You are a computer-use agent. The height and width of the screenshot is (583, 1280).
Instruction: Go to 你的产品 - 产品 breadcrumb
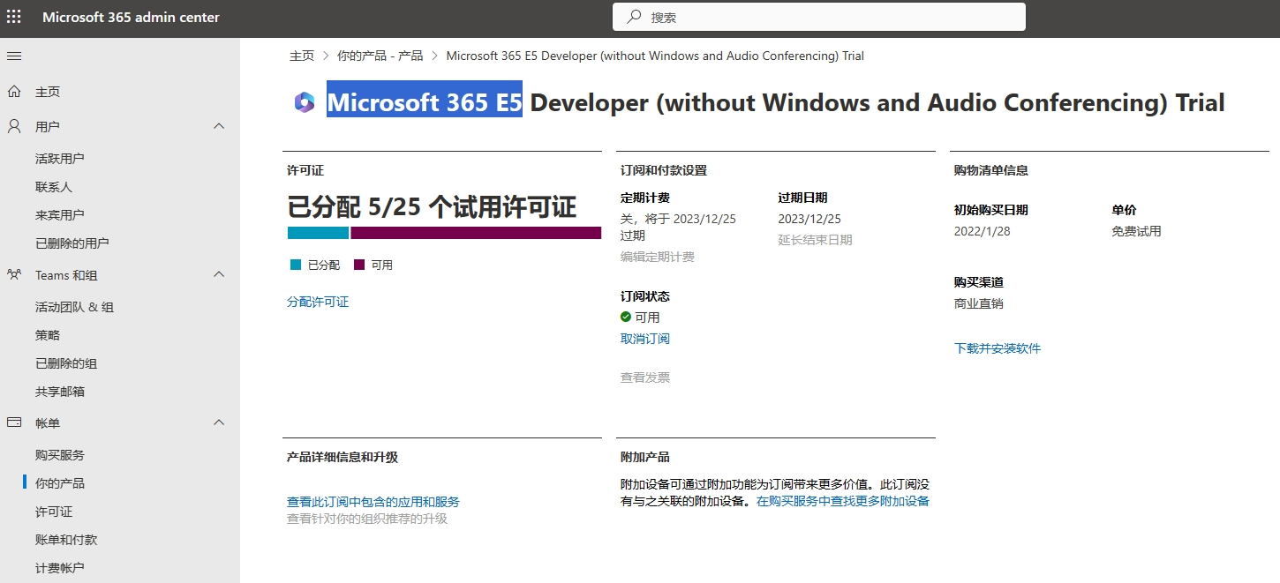[380, 56]
